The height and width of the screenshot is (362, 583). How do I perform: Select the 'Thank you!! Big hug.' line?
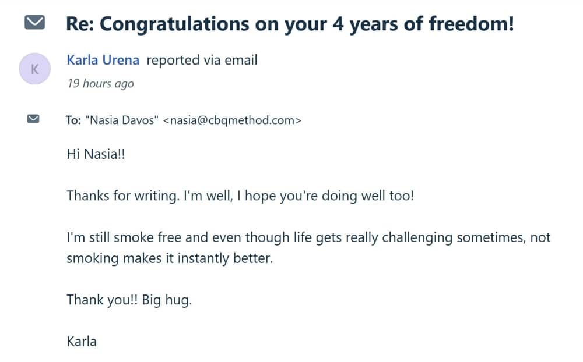click(x=129, y=300)
